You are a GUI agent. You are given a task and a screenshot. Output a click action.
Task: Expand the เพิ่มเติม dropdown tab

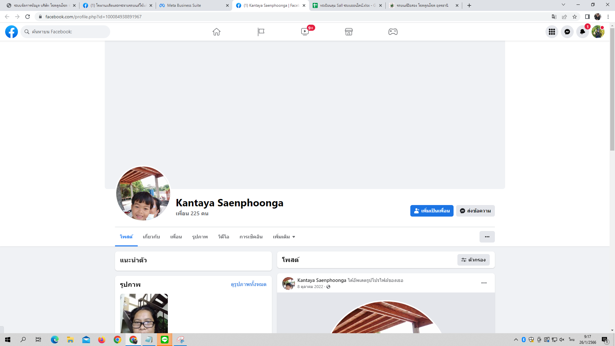(284, 237)
